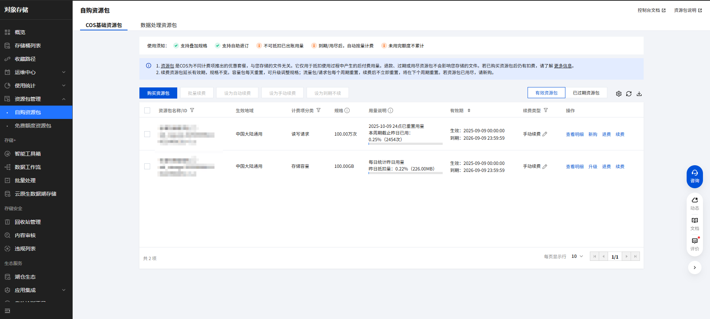Click the table settings gear icon

point(618,94)
